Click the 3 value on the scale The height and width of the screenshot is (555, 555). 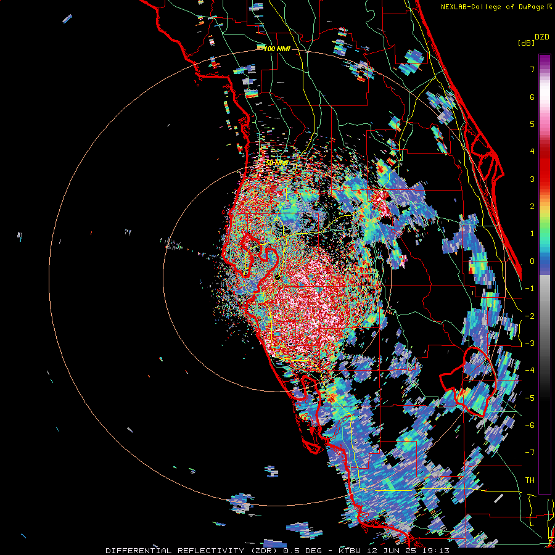(532, 179)
